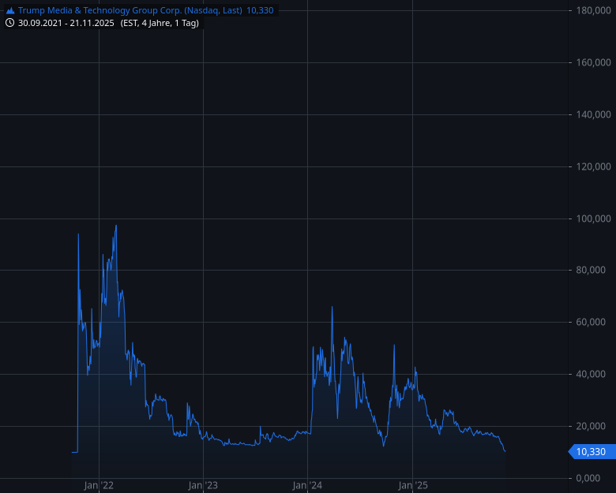Click the area chart icon beside the title
This screenshot has width=616, height=493.
click(x=9, y=10)
